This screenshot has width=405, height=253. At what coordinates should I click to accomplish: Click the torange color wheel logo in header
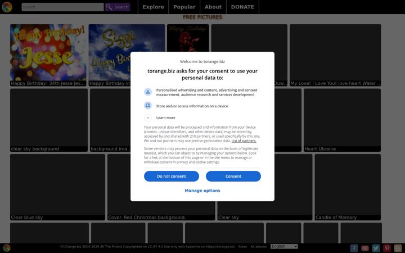pyautogui.click(x=7, y=7)
